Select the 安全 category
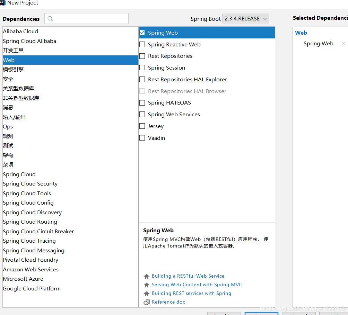Screen dimensions: 348x315 pyautogui.click(x=70, y=79)
